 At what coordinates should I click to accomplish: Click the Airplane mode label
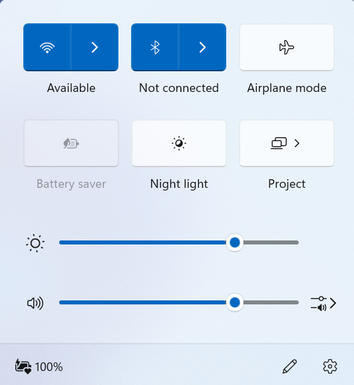(x=287, y=88)
